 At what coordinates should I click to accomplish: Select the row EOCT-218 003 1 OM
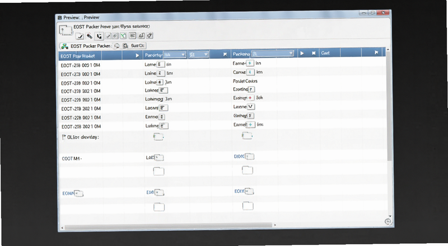click(80, 65)
